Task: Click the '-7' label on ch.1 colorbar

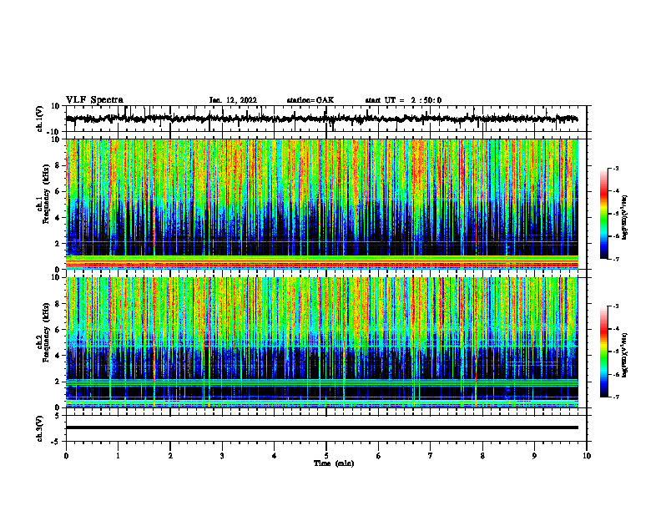Action: coord(615,259)
